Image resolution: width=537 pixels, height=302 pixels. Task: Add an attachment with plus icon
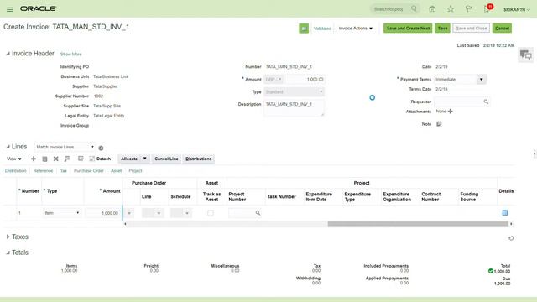(x=450, y=112)
